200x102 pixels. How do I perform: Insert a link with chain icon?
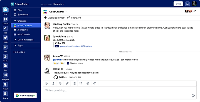point(67,83)
